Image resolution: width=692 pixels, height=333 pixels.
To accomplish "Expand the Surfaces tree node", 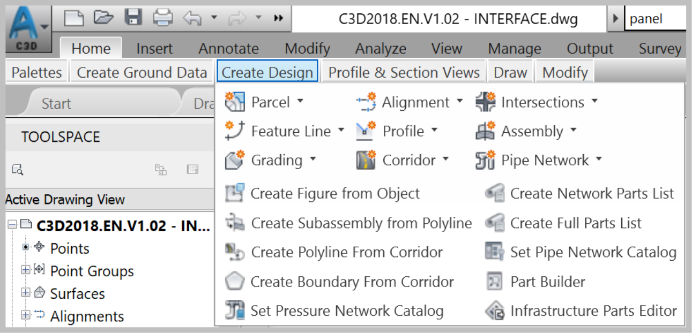I will pos(25,293).
